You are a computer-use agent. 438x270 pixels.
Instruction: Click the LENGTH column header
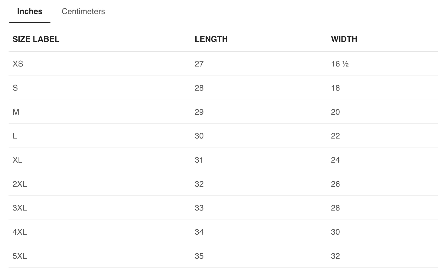pos(211,39)
